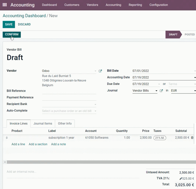Click the 61050 Softwares account cell

(x=97, y=138)
